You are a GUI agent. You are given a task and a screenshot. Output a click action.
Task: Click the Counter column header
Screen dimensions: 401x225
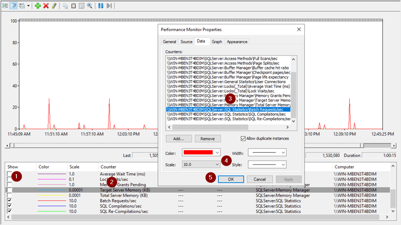108,167
